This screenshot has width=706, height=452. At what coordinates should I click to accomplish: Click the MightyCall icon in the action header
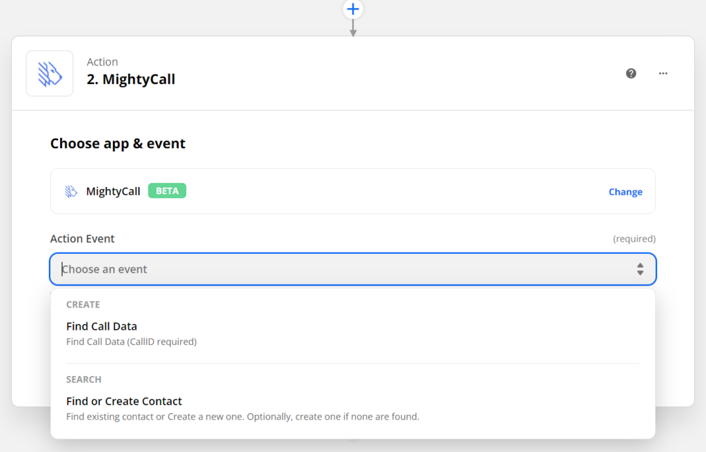[x=49, y=72]
